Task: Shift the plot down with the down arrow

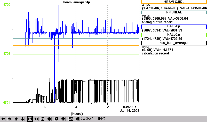Action: (22, 119)
